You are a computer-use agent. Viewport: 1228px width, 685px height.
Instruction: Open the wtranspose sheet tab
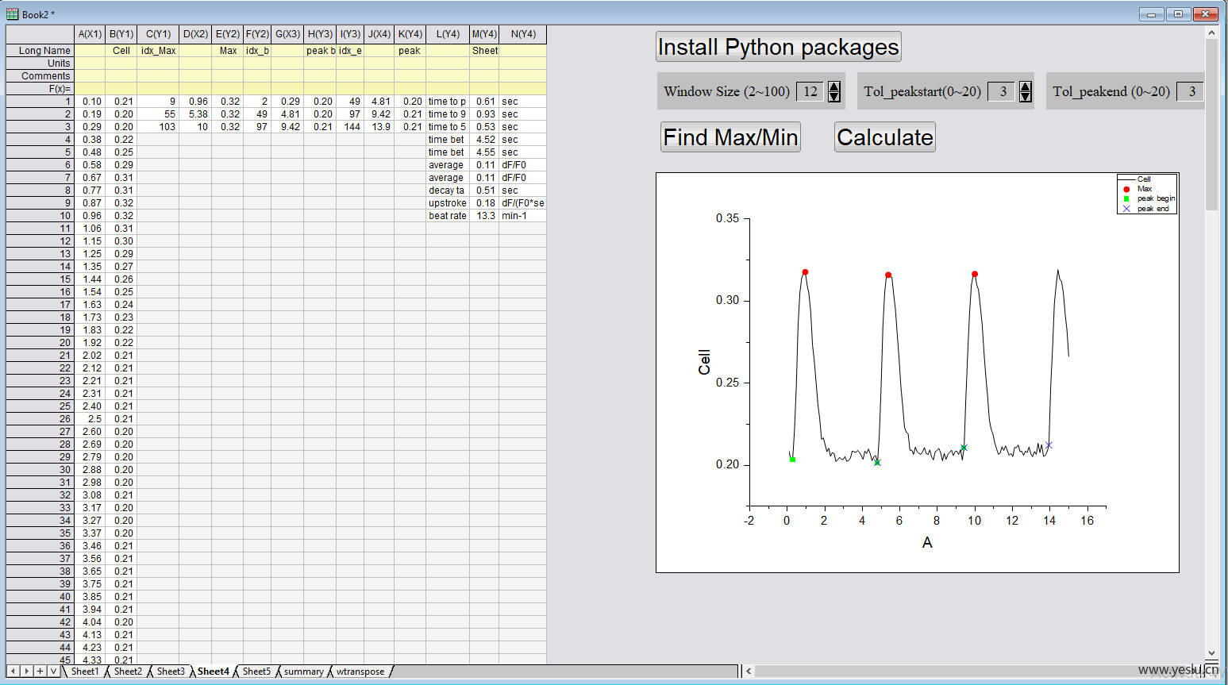tap(360, 672)
